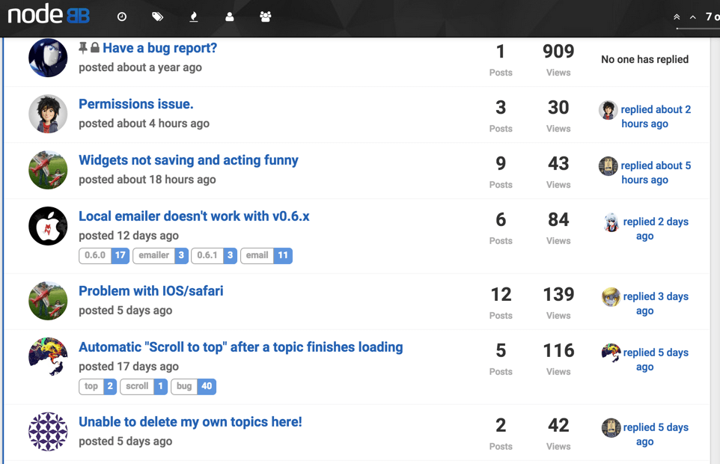This screenshot has width=720, height=464.
Task: Open Recent topics clock icon
Action: click(122, 16)
